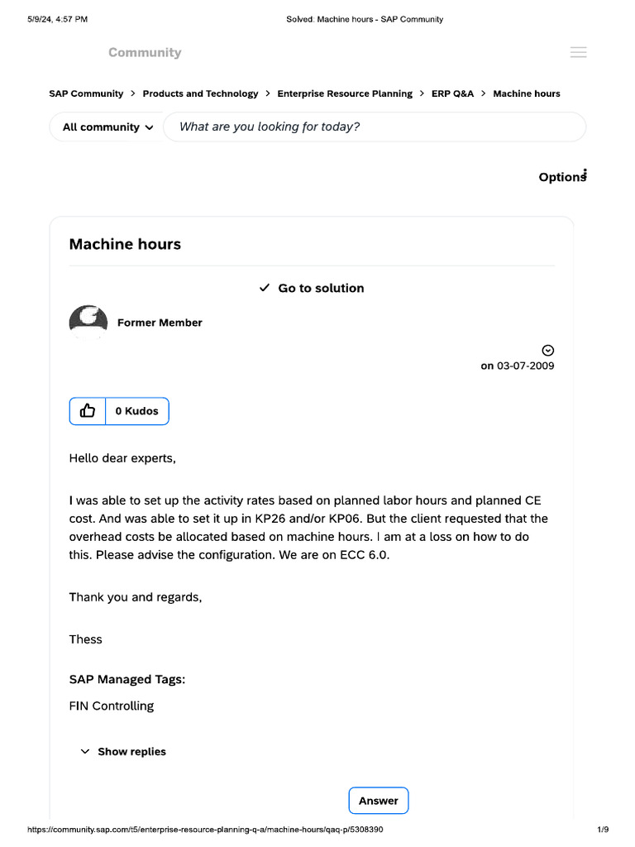Image resolution: width=635 pixels, height=847 pixels.
Task: Click the 0 Kudos count
Action: 136,411
